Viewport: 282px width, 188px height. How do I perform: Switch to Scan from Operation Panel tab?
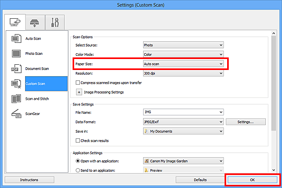click(36, 22)
